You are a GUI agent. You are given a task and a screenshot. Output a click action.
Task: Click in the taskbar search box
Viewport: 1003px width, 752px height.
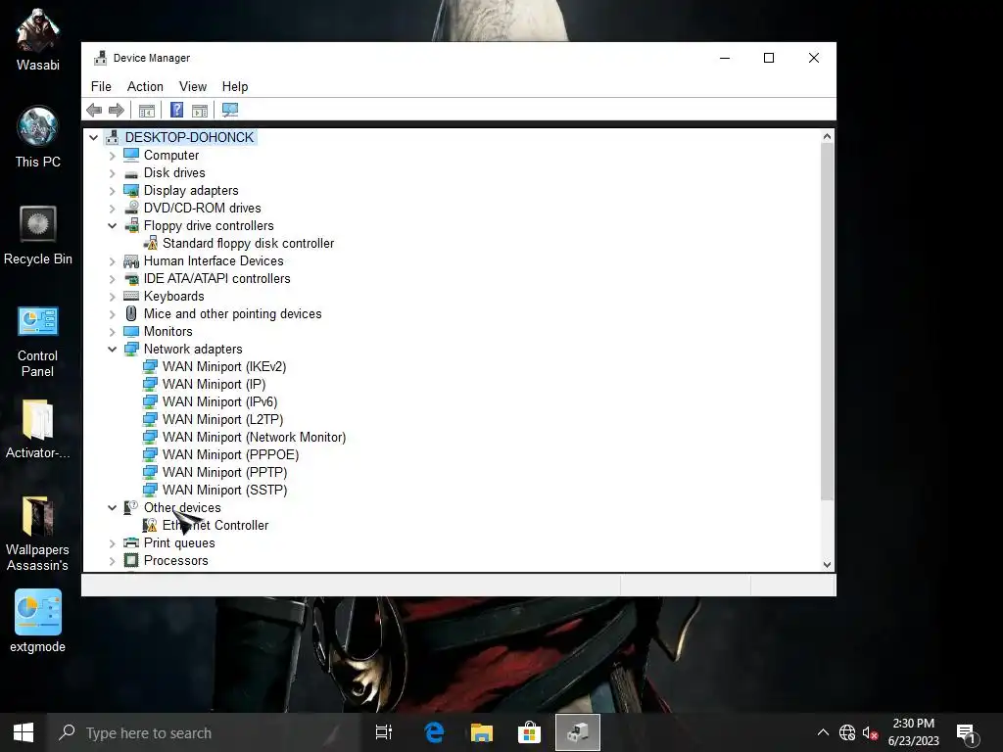204,732
